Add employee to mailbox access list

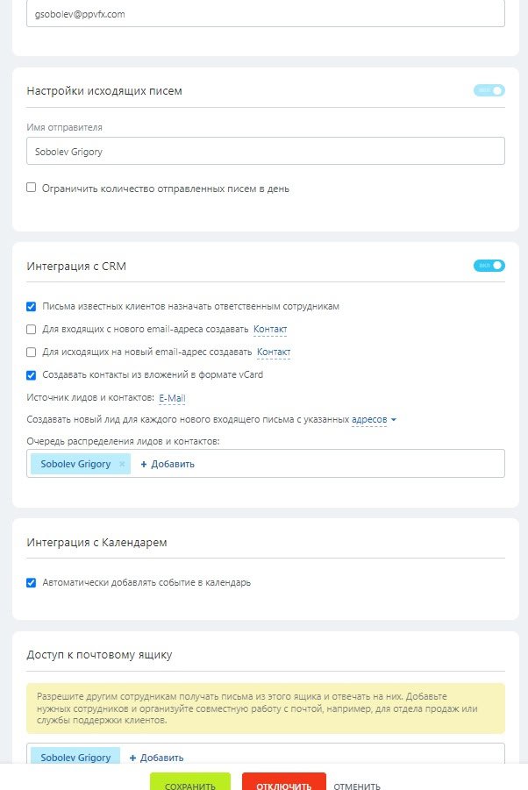tap(156, 758)
